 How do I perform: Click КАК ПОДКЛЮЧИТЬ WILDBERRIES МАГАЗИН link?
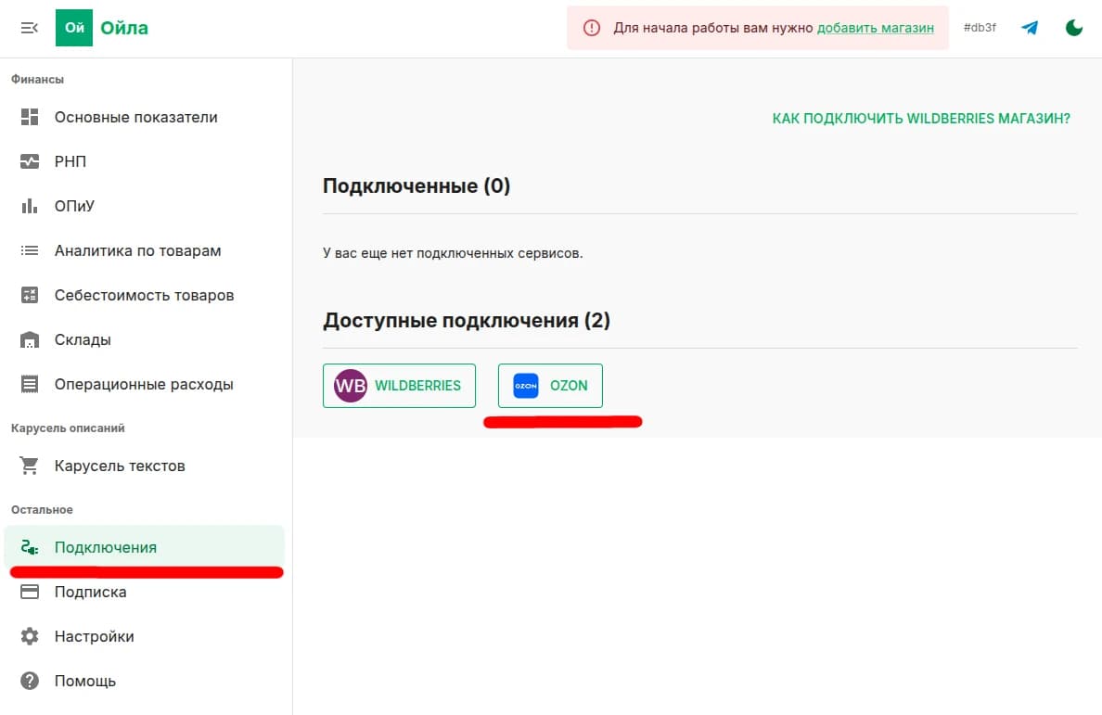coord(921,118)
